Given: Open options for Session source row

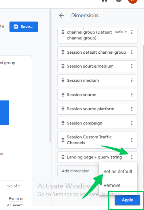Looking at the screenshot, I should (132, 95).
